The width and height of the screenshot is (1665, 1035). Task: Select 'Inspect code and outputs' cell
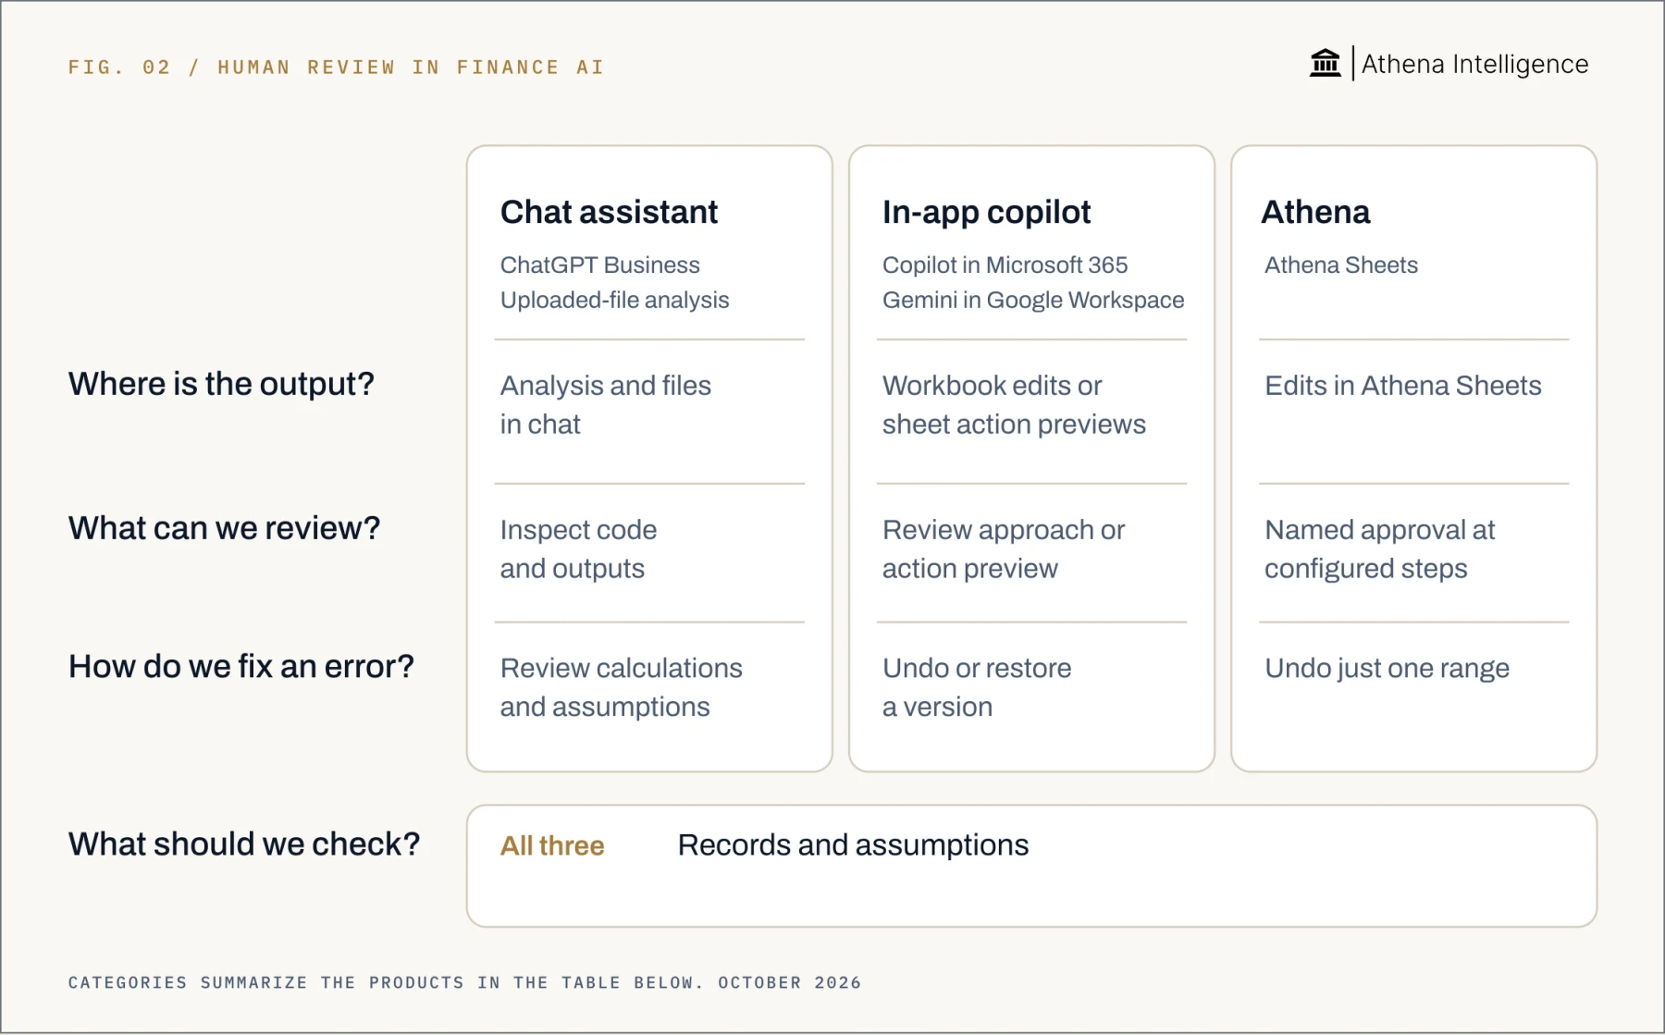point(578,548)
